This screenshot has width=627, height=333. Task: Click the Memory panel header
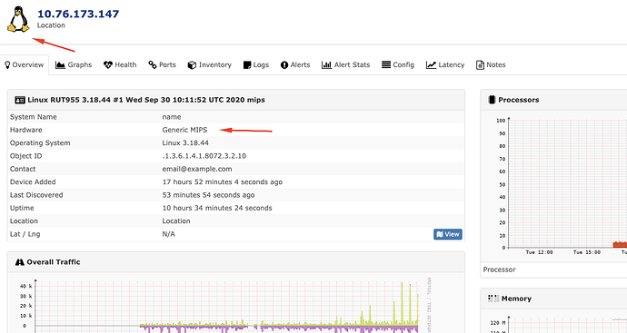click(x=553, y=299)
